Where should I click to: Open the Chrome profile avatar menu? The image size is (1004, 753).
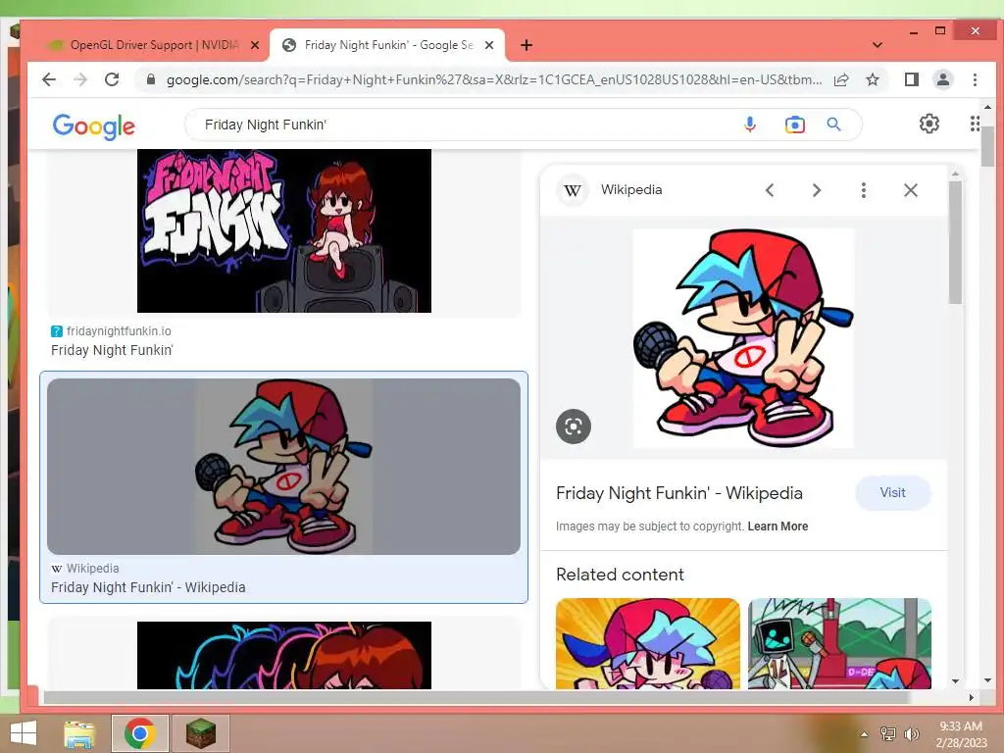click(x=942, y=79)
